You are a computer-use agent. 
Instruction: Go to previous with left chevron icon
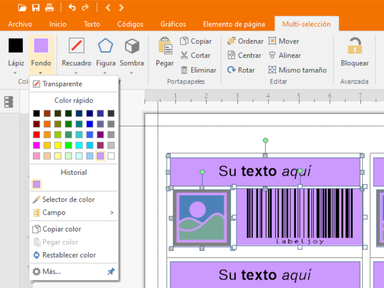[x=108, y=8]
